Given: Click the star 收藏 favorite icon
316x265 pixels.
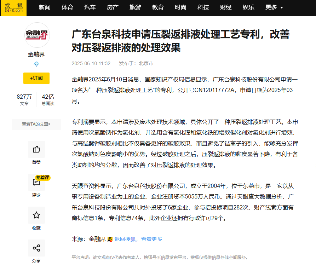Looking at the screenshot, I should [36, 215].
